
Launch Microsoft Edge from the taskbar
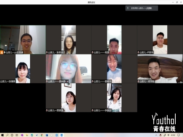[x=32, y=135]
